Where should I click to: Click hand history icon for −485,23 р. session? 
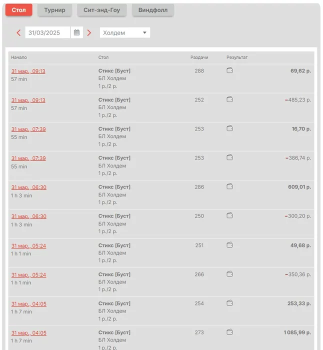point(229,100)
